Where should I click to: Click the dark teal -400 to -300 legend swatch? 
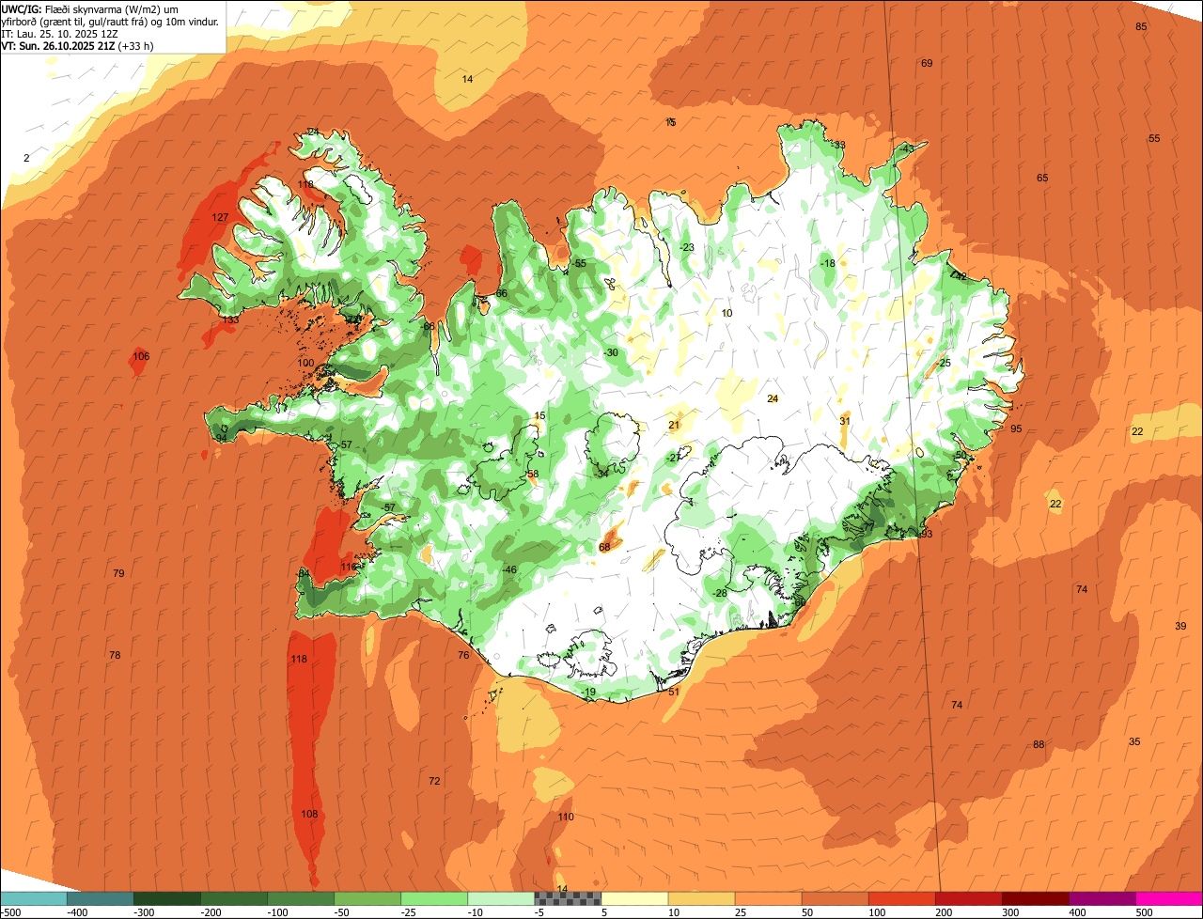click(x=101, y=899)
